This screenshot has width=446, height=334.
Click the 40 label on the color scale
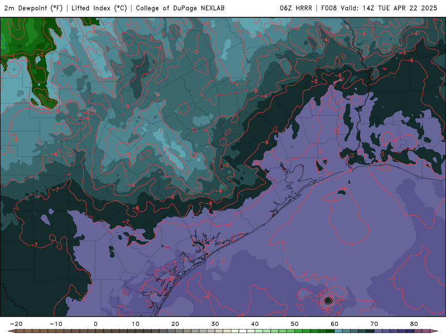coord(255,324)
